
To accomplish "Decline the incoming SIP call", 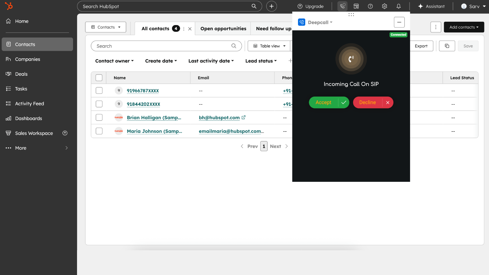I will (373, 102).
